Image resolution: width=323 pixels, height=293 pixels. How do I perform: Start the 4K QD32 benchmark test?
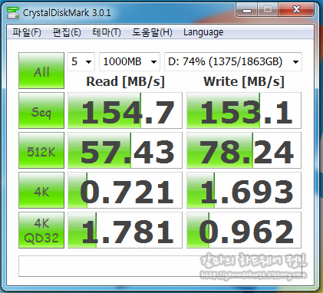tap(41, 230)
